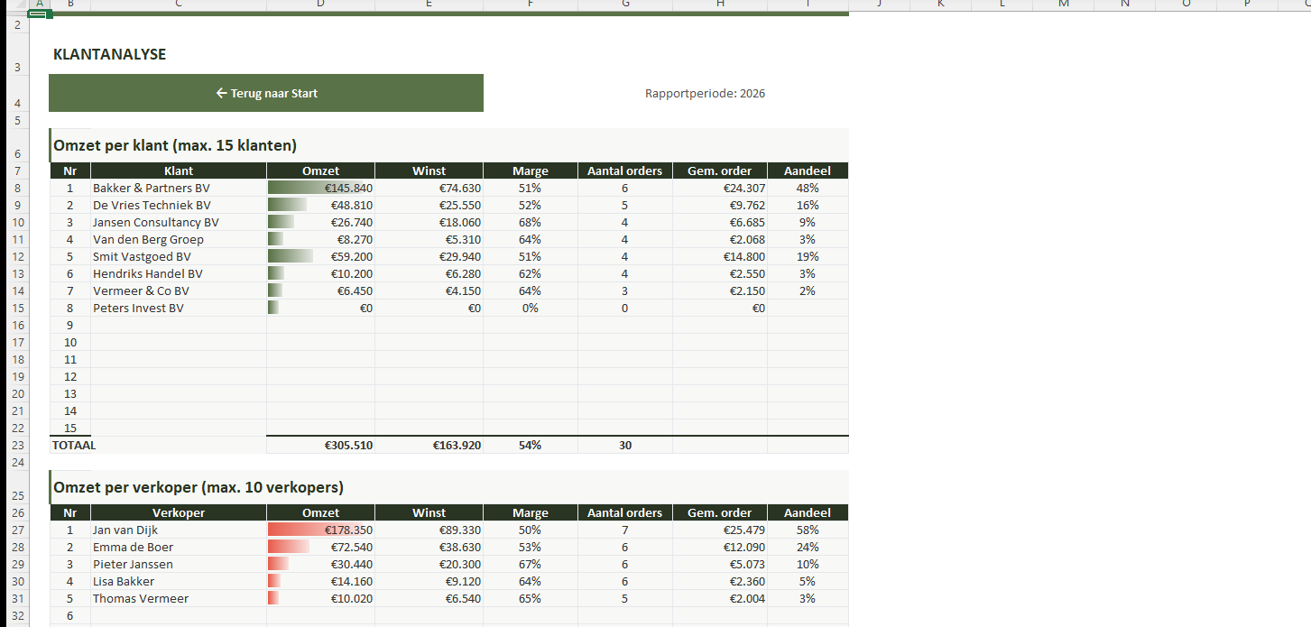Click the 'Klant' table header cell
Image resolution: width=1311 pixels, height=627 pixels.
tap(178, 171)
